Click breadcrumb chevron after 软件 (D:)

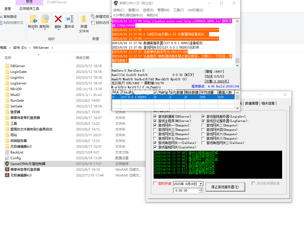pos(30,48)
